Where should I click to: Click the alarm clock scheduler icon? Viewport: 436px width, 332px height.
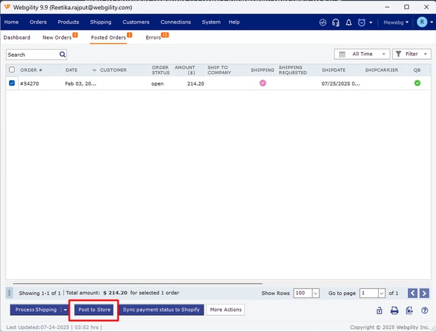pyautogui.click(x=361, y=22)
